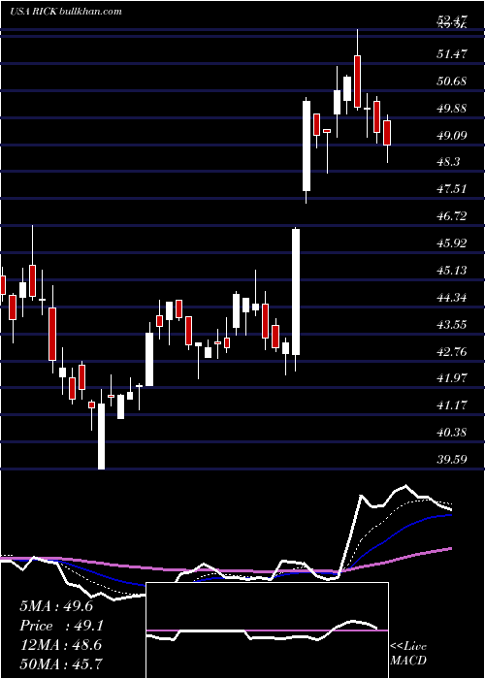Select the 45.92 price axis label

(453, 243)
